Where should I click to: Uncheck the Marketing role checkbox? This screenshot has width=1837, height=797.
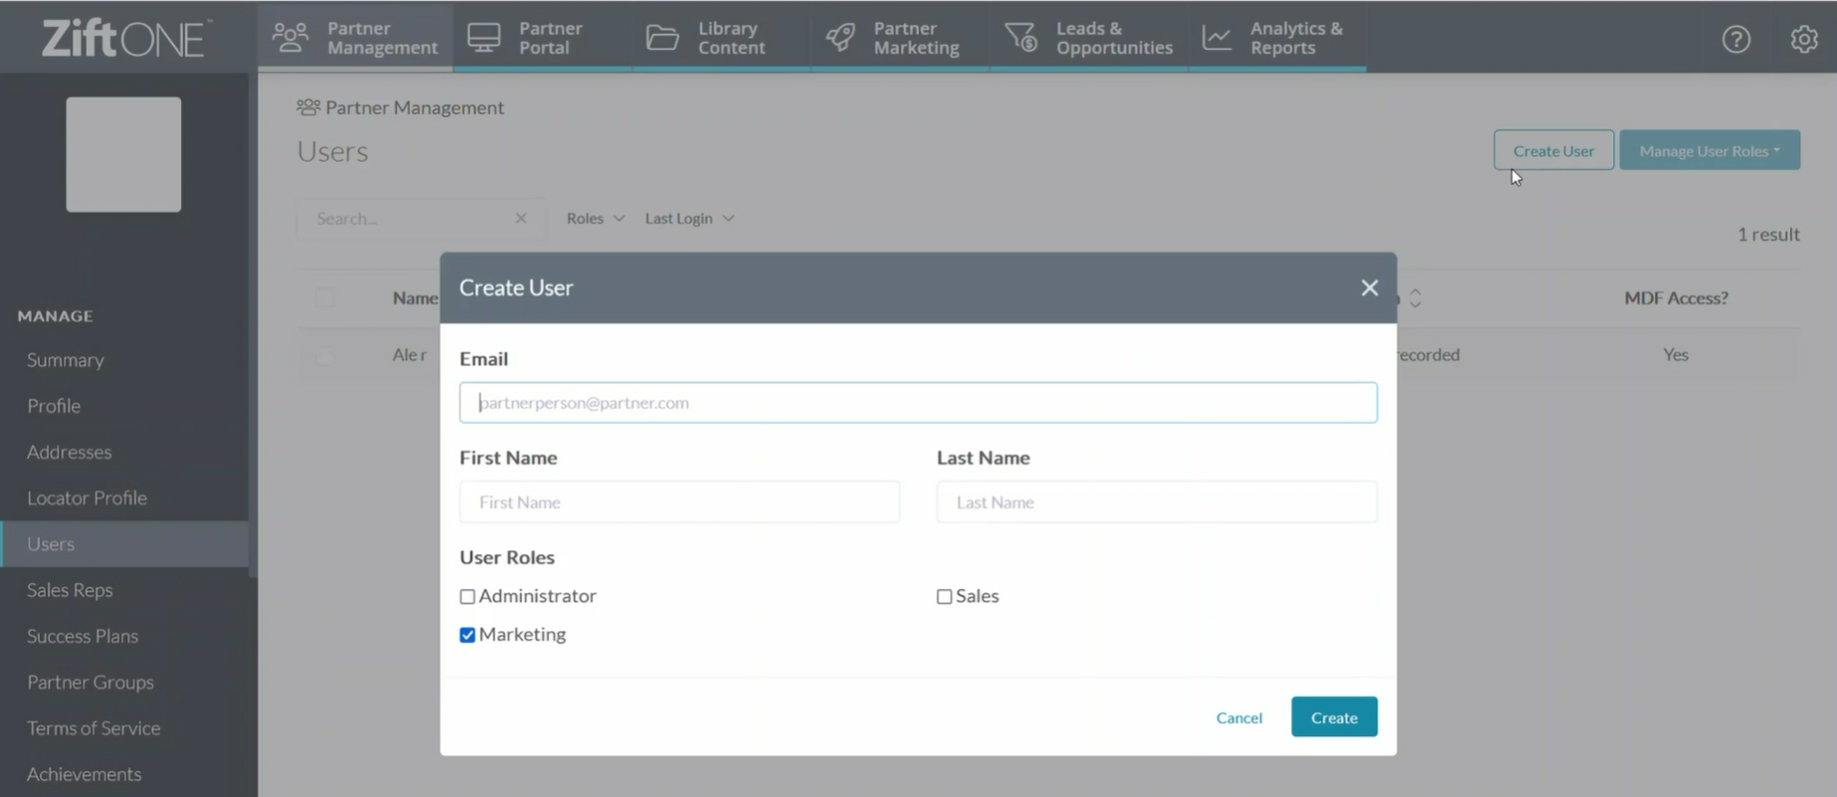pos(467,635)
